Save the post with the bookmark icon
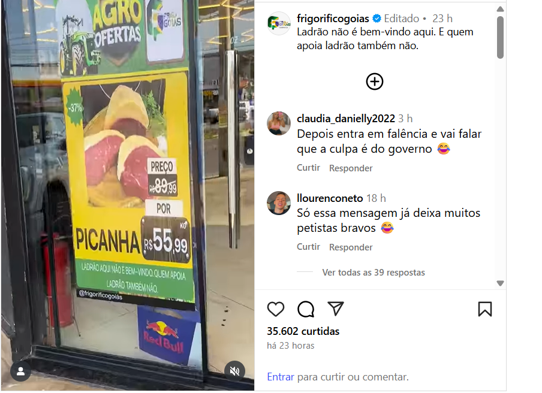This screenshot has height=393, width=542. click(484, 309)
